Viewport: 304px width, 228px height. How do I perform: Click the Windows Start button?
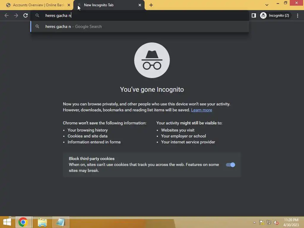coord(7,222)
